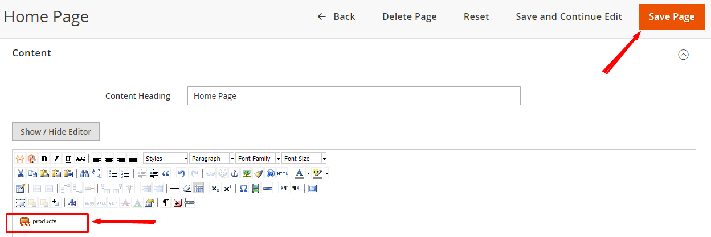Open the HTML source editor
The image size is (711, 237).
[x=283, y=173]
